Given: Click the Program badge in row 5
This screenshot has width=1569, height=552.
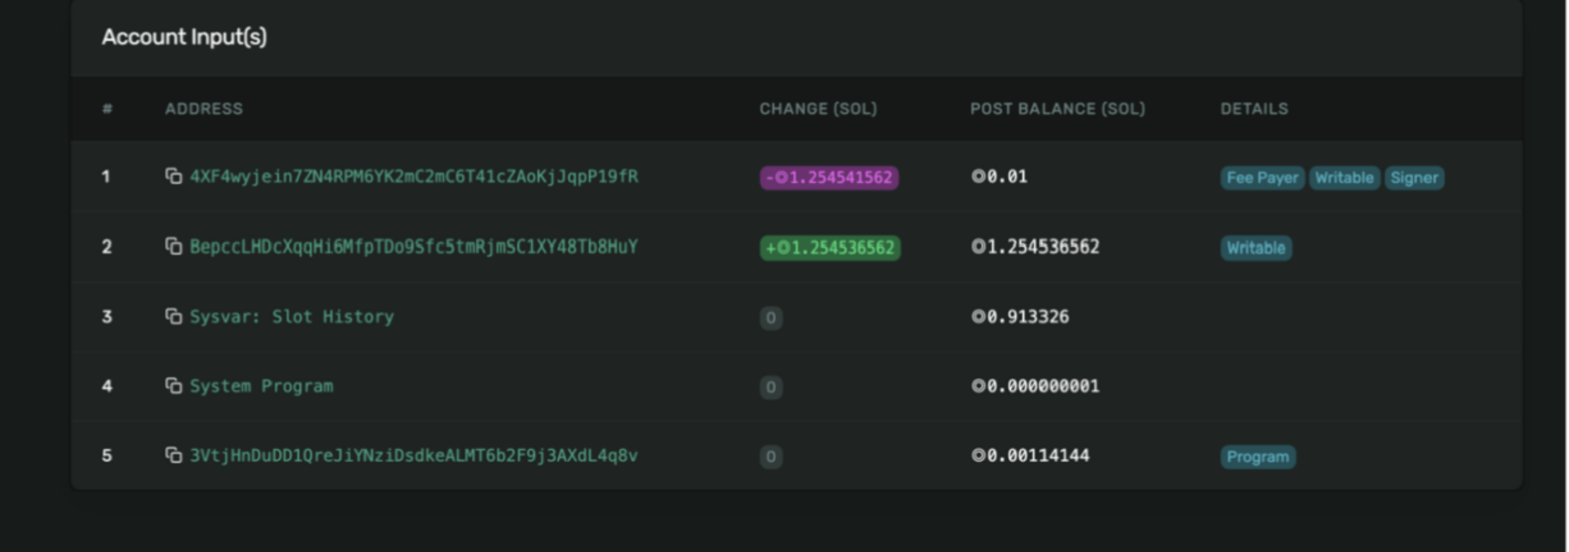Looking at the screenshot, I should 1258,457.
